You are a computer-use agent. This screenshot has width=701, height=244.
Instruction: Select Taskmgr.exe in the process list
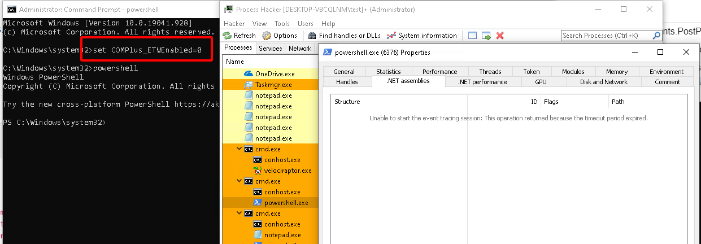(x=273, y=85)
